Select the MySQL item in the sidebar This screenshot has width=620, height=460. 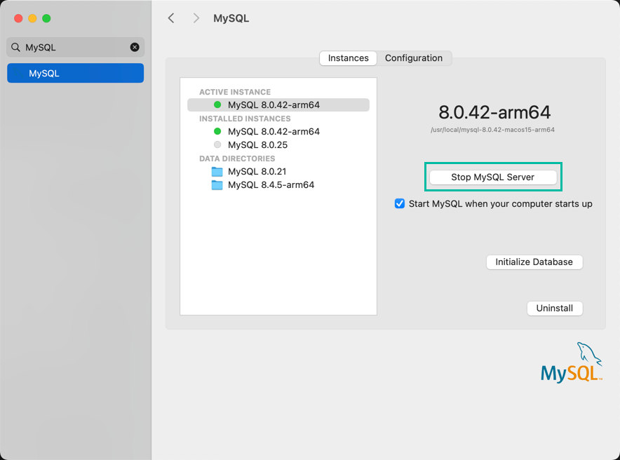click(x=75, y=74)
